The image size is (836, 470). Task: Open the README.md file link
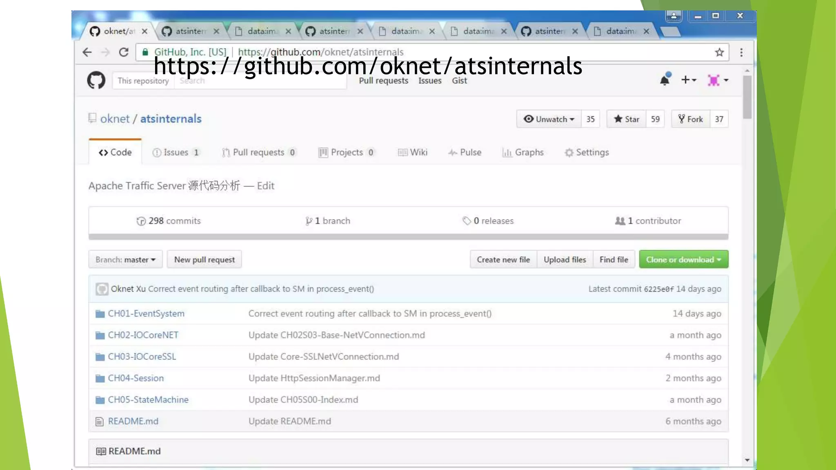pos(133,421)
